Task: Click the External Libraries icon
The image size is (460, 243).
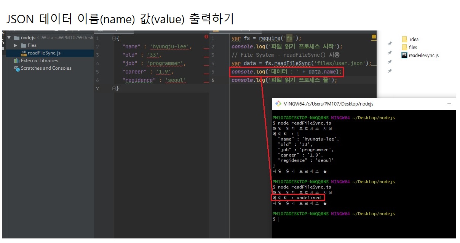Action: pyautogui.click(x=16, y=61)
